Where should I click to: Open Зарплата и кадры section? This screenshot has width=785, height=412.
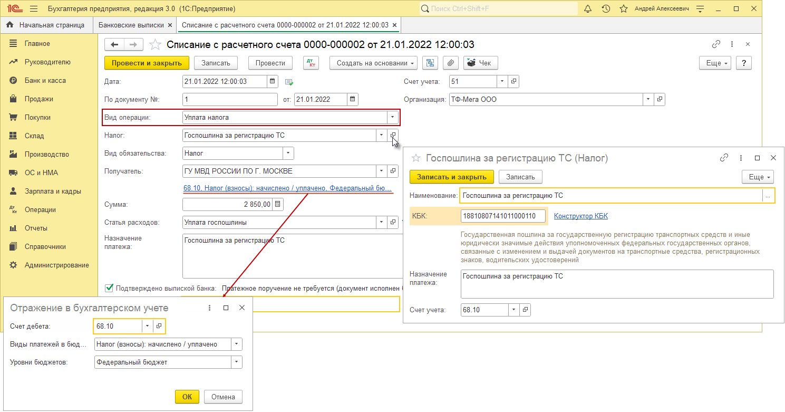(53, 191)
